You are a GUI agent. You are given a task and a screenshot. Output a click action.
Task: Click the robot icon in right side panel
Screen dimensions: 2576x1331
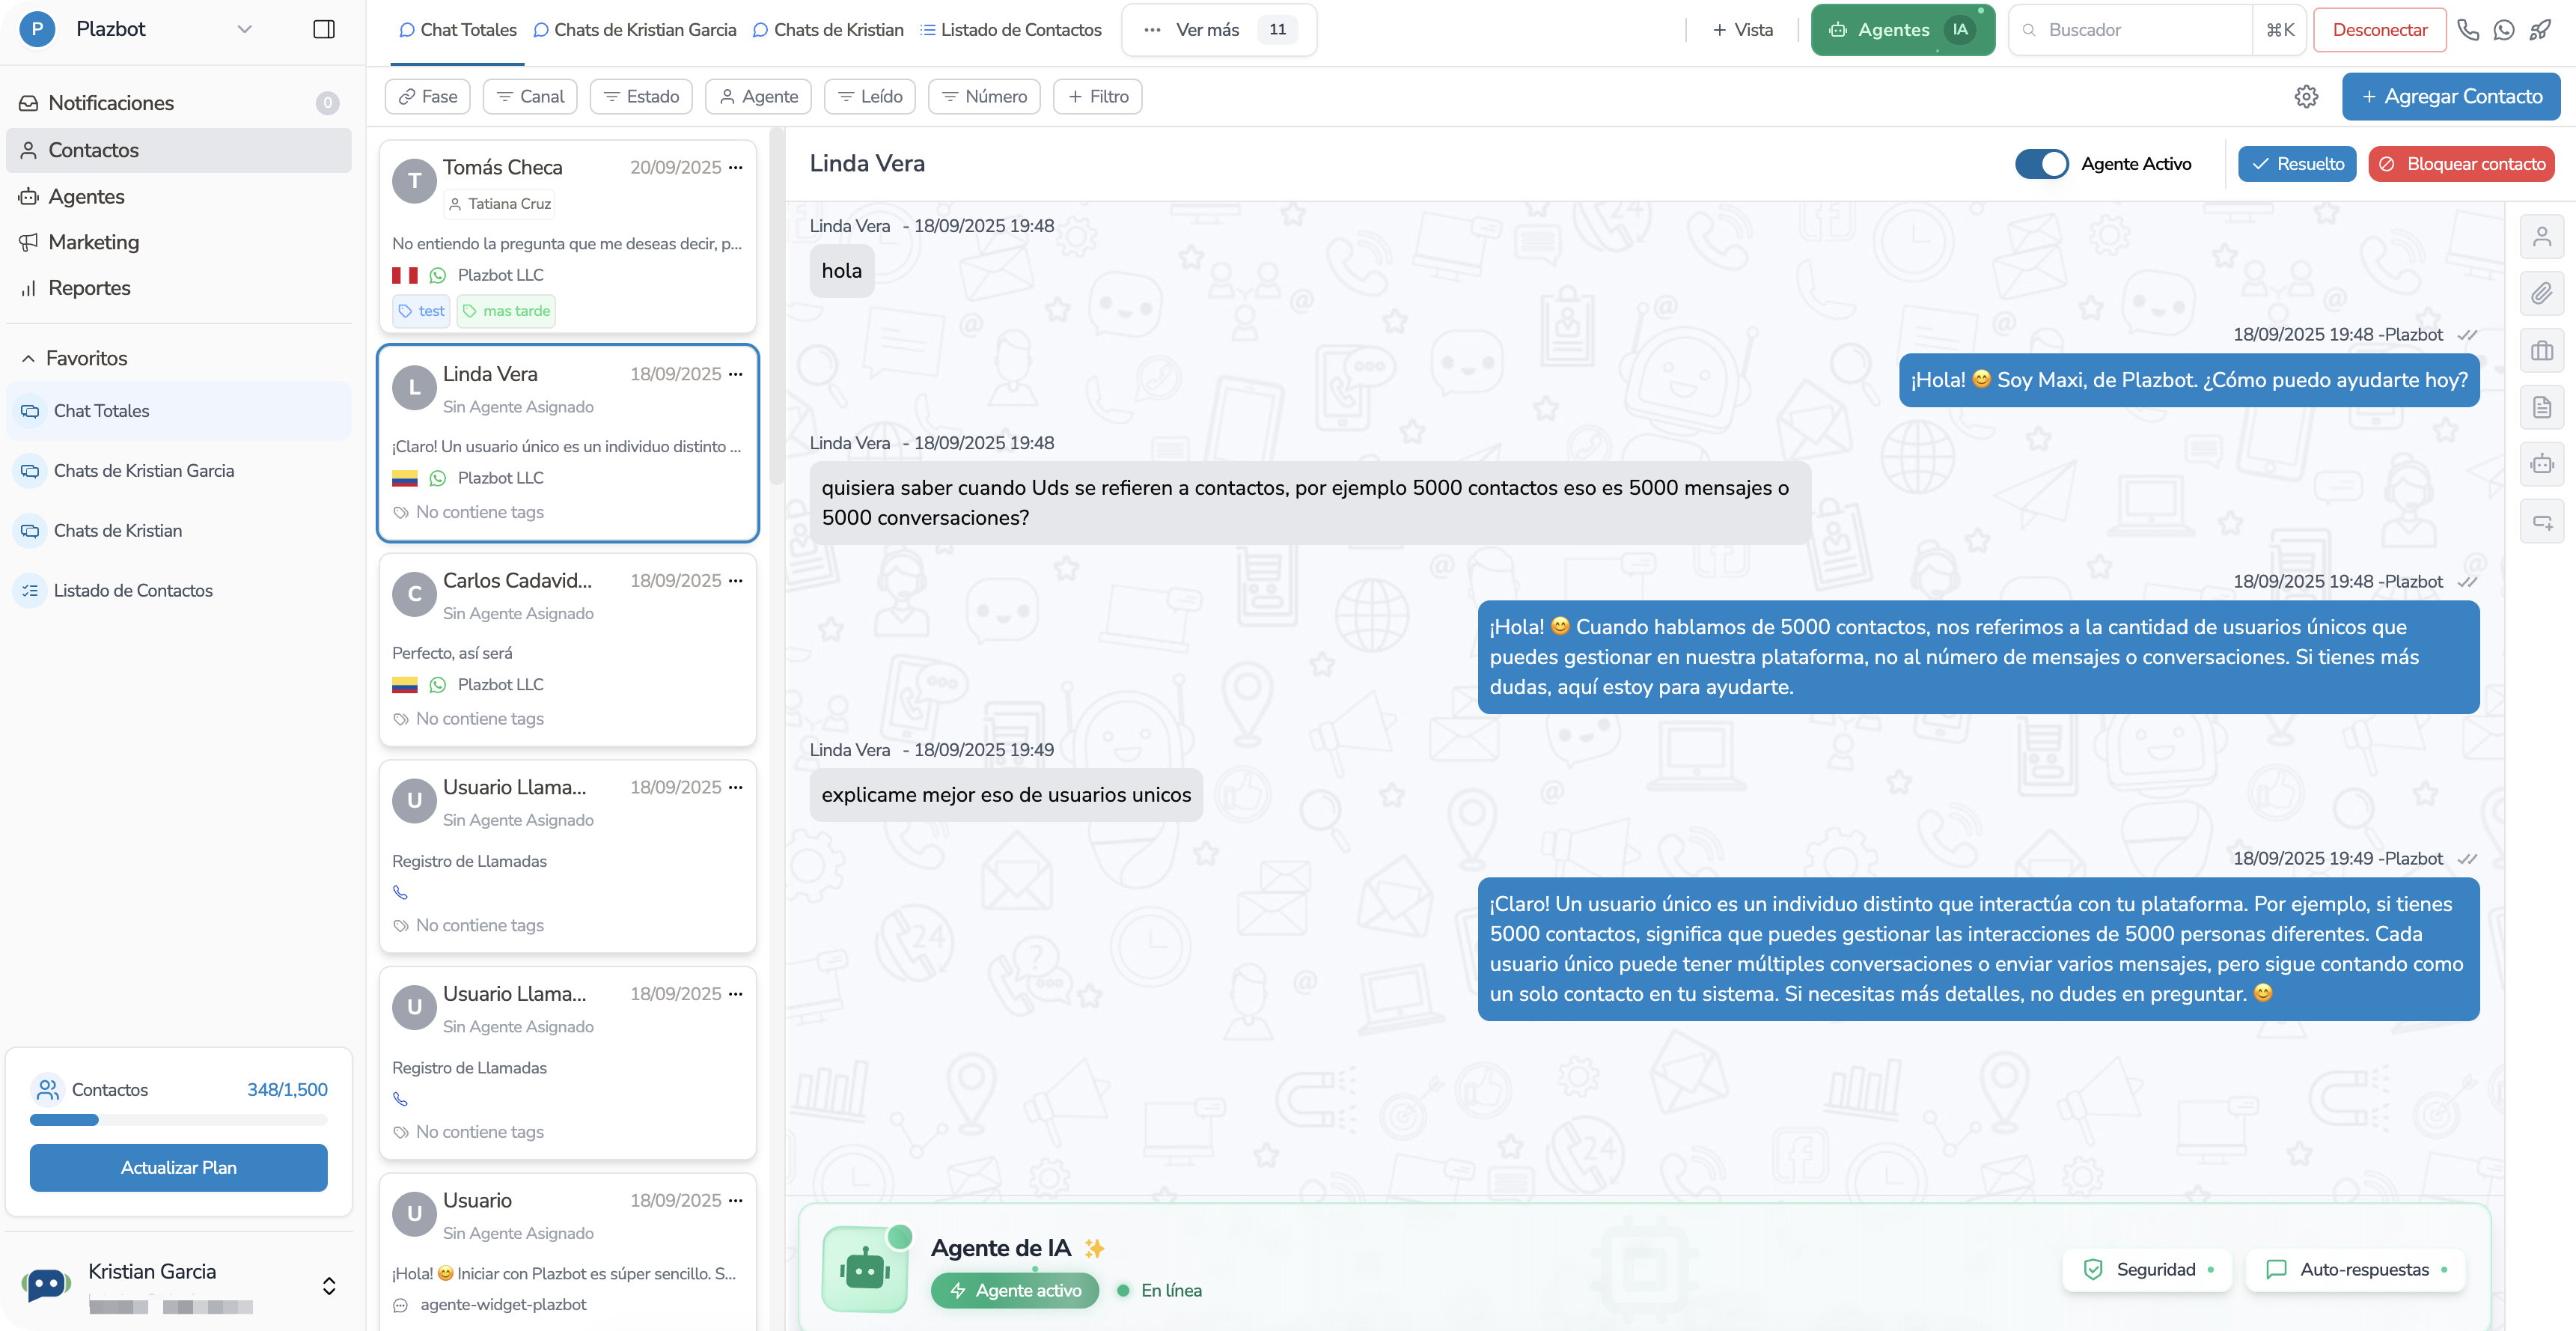2541,464
